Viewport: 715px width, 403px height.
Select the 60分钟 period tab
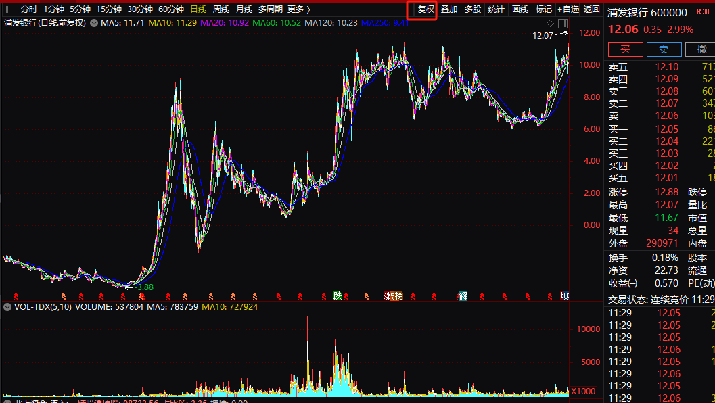coord(170,9)
